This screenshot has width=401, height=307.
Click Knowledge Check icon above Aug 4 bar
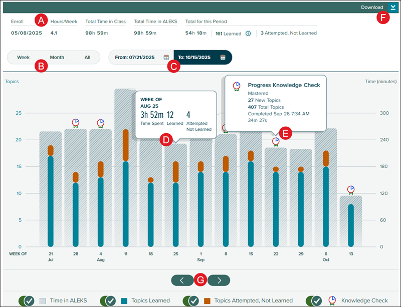coord(100,123)
